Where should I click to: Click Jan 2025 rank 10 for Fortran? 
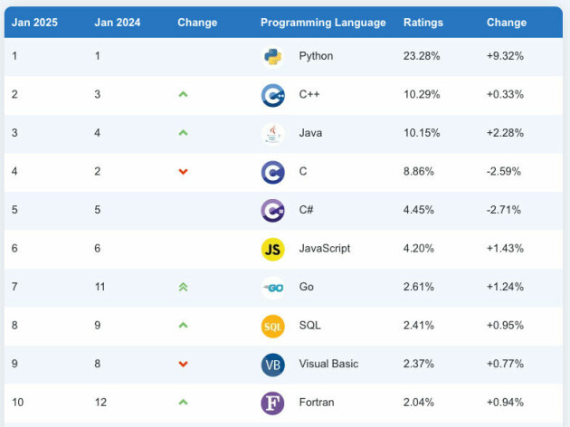point(18,403)
